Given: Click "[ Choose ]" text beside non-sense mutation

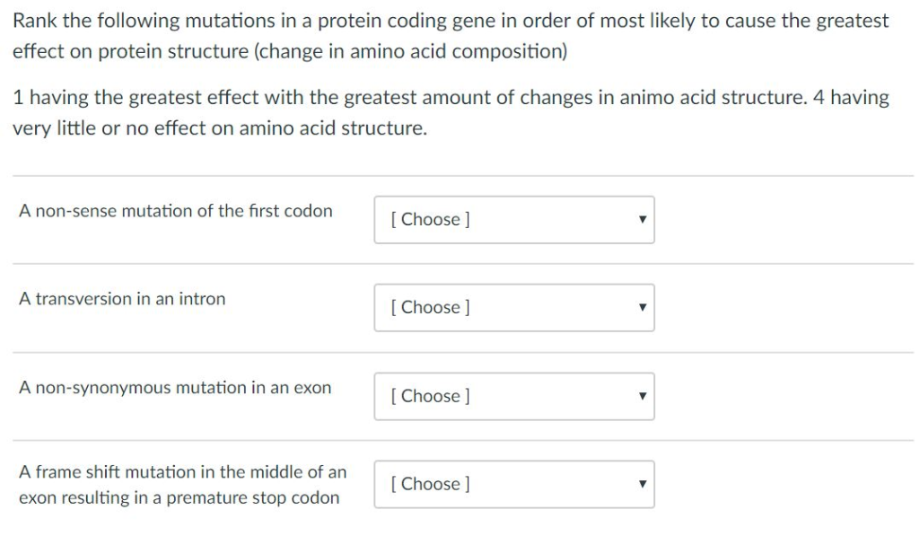Looking at the screenshot, I should (431, 219).
